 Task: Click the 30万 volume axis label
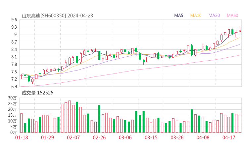click(12, 98)
